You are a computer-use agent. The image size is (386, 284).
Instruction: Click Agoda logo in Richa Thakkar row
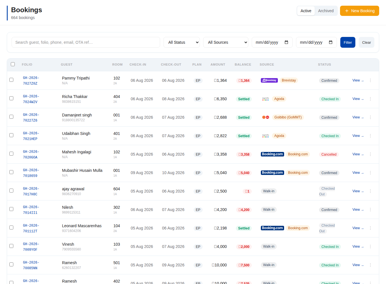(265, 99)
